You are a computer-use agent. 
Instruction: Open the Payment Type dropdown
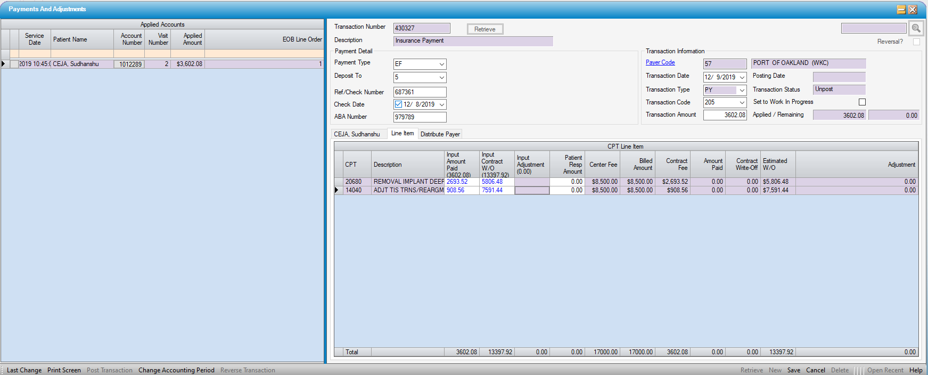(441, 64)
